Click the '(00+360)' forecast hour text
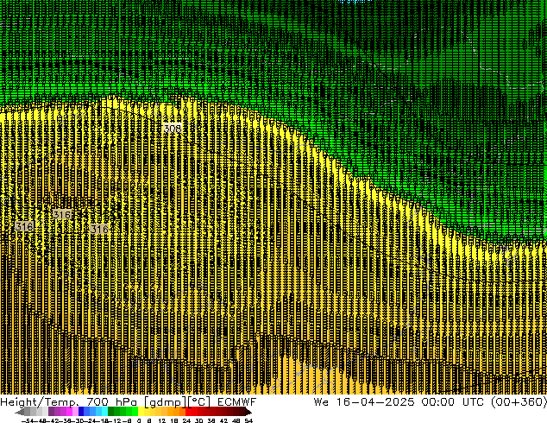The image size is (547, 423). point(519,401)
